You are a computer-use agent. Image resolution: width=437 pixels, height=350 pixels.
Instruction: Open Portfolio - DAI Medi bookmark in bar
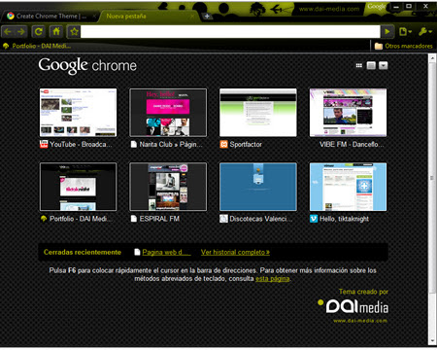click(37, 46)
